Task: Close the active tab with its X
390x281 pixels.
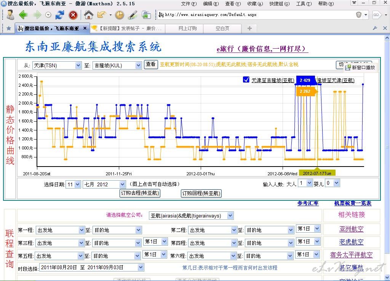Action: point(85,28)
